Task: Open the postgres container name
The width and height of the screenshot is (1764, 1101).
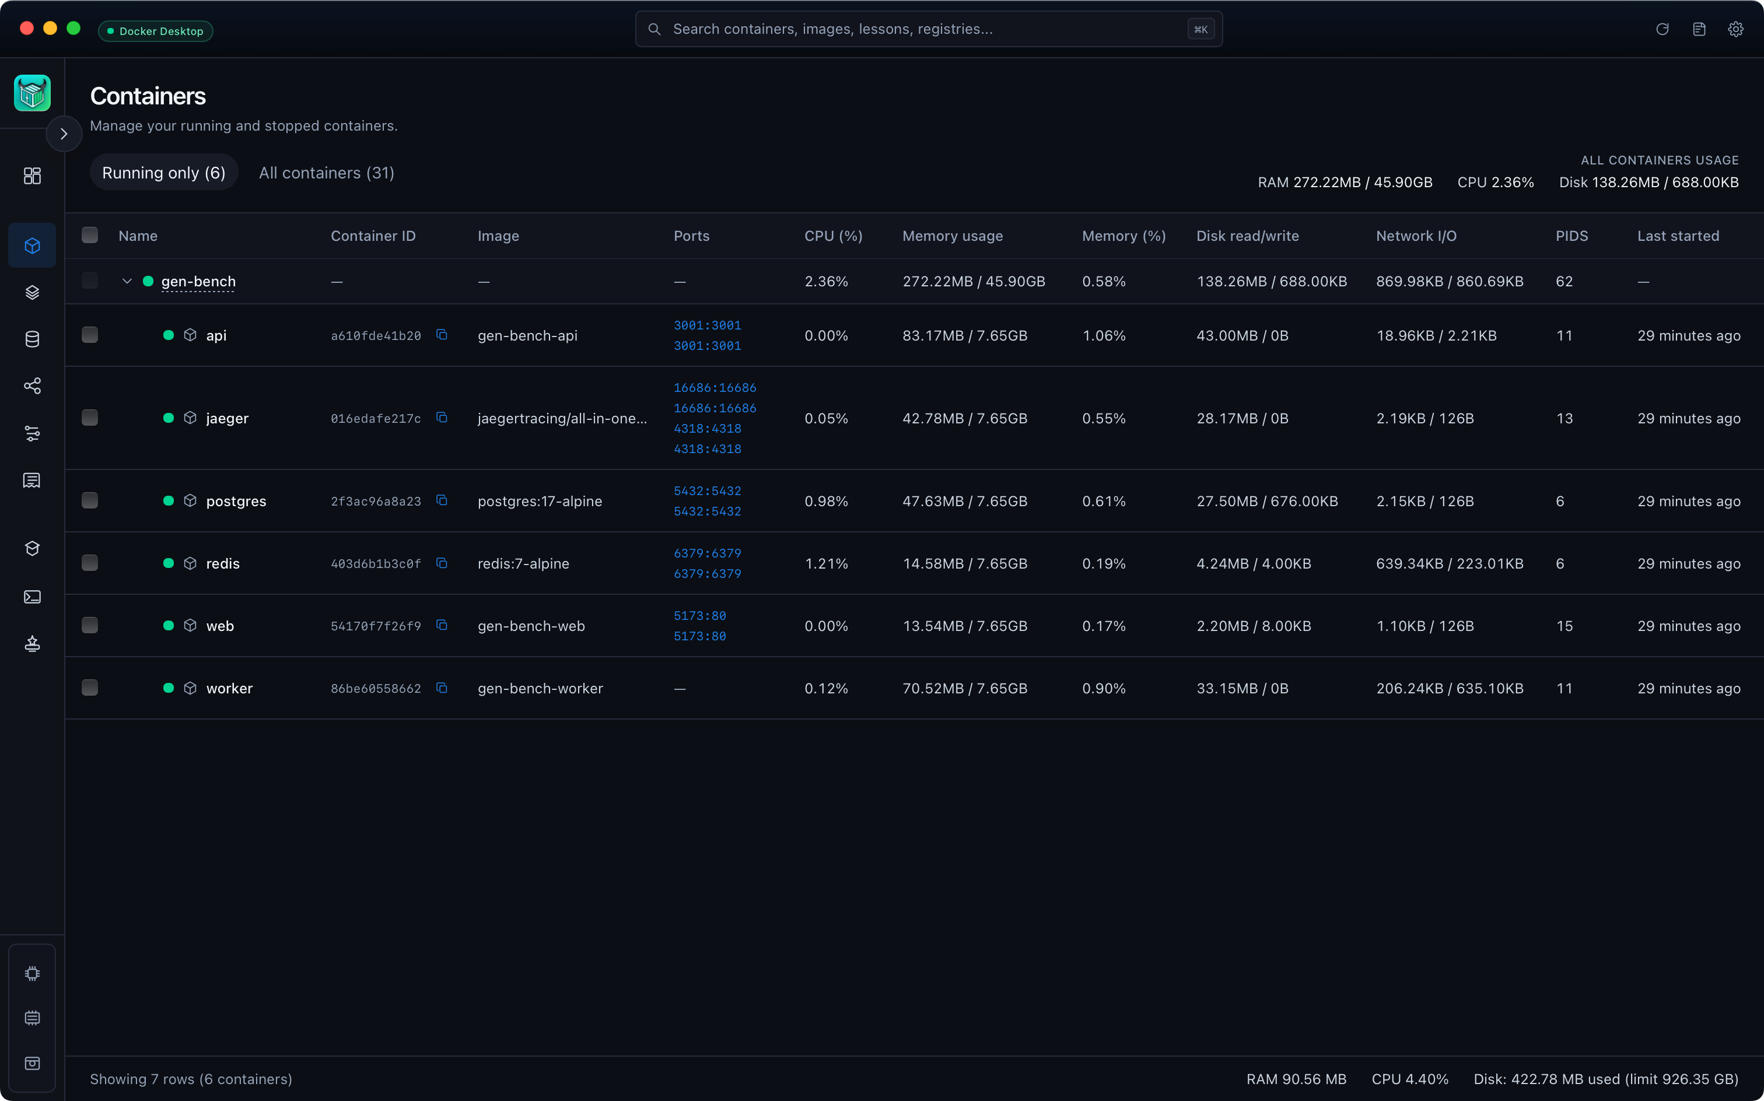Action: [236, 501]
